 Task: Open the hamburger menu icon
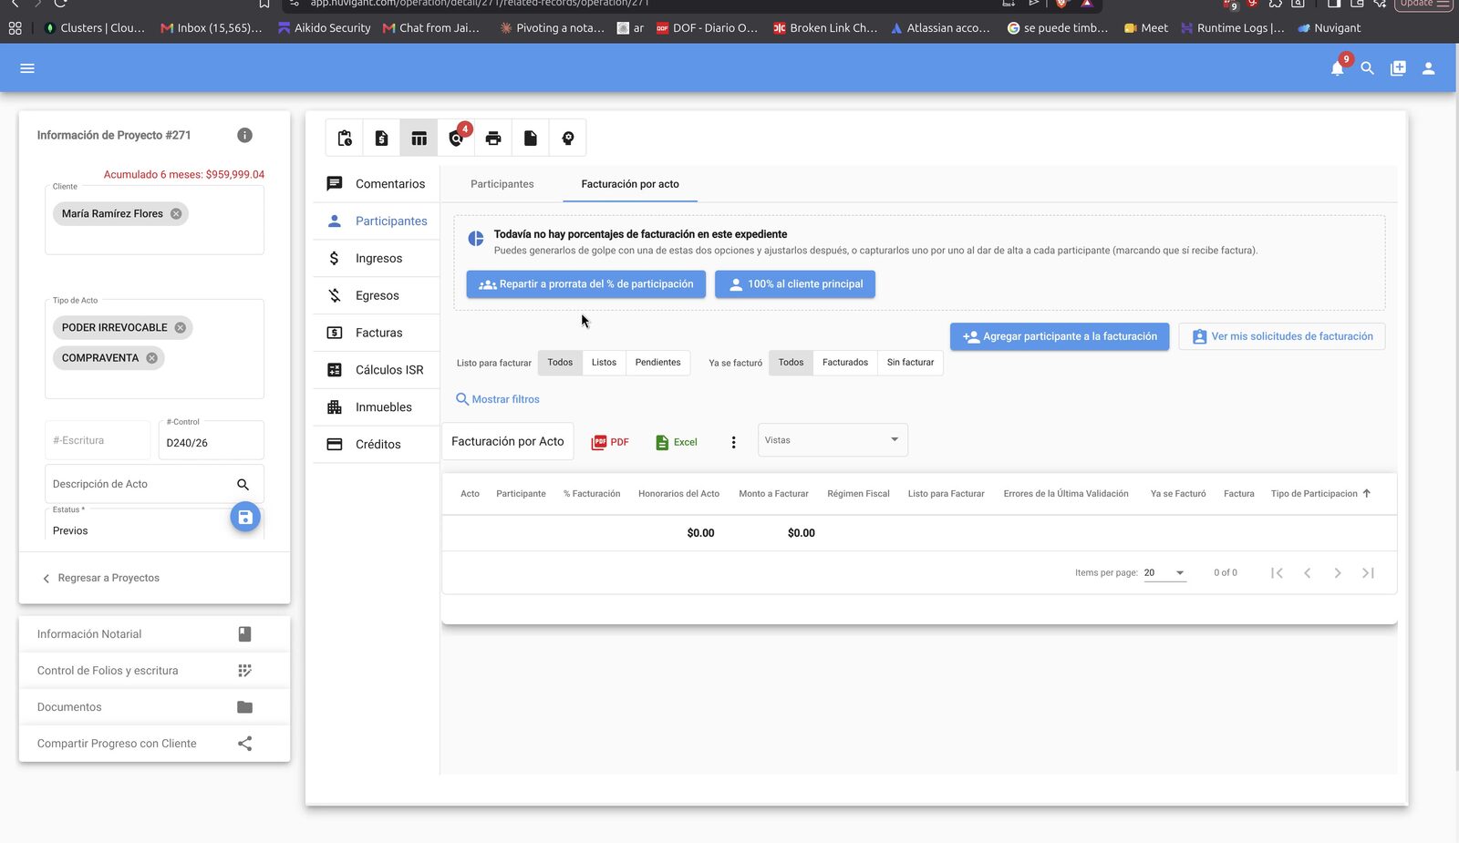[27, 68]
